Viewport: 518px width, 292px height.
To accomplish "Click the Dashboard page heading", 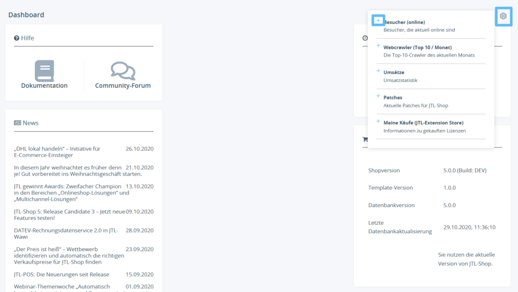I will click(26, 15).
